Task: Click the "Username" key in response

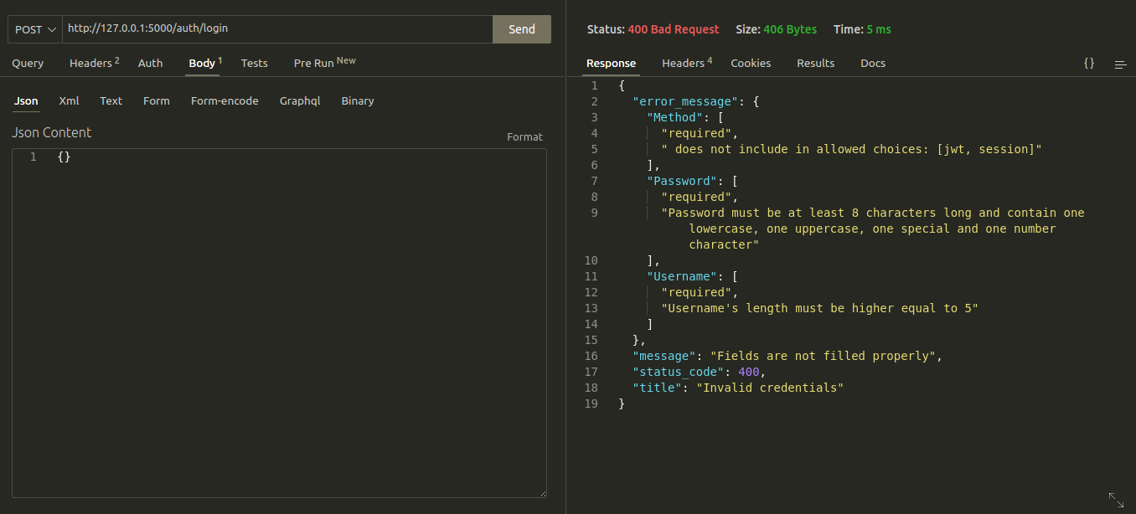Action: click(x=681, y=277)
